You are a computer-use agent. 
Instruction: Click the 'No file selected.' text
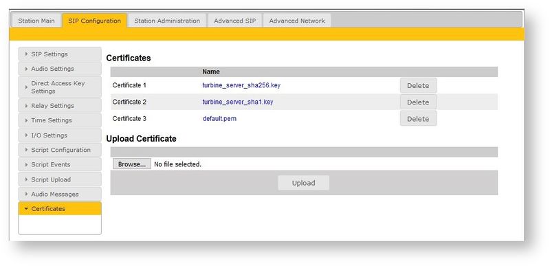[x=178, y=164]
